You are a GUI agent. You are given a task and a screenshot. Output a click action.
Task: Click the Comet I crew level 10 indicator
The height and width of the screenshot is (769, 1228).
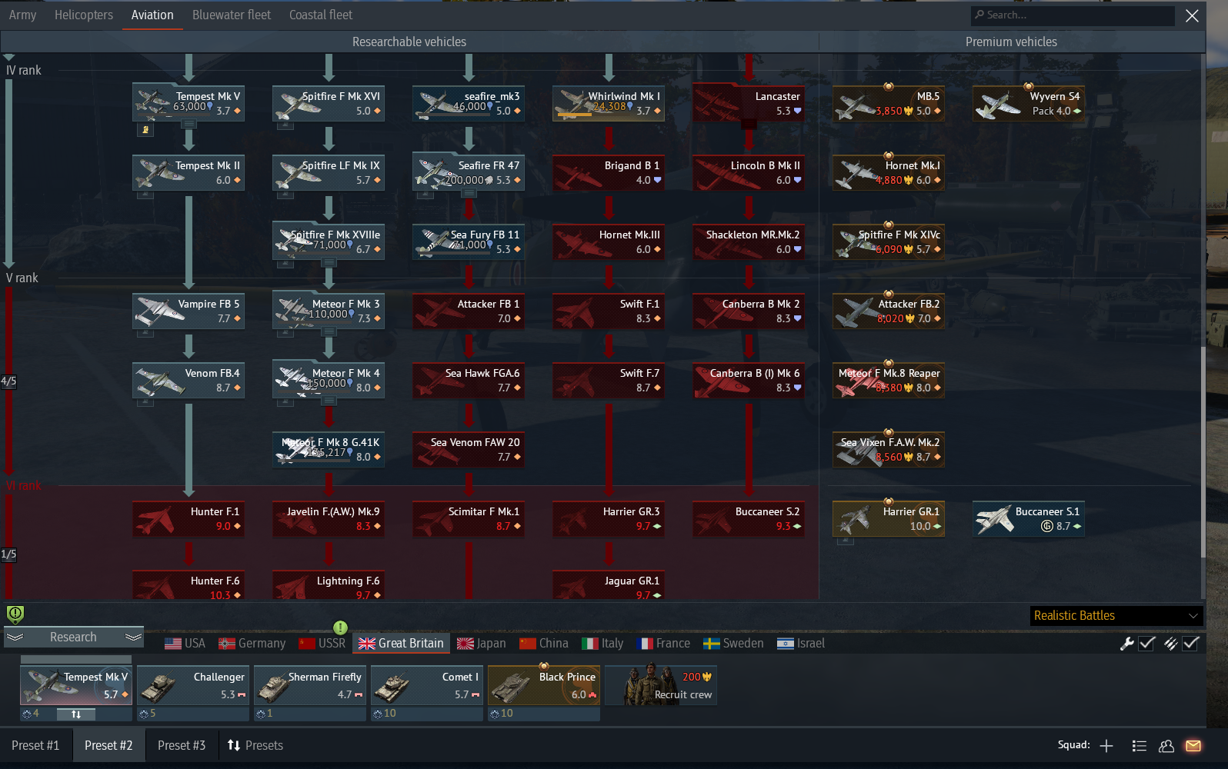(x=384, y=714)
